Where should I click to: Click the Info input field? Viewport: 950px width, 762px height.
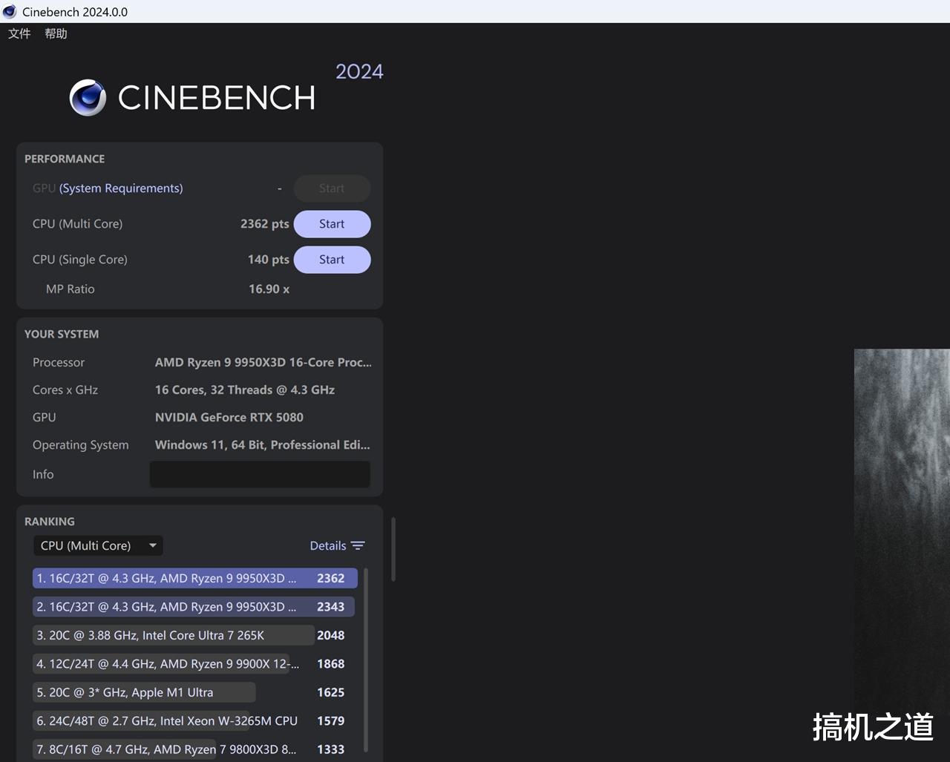[x=260, y=474]
